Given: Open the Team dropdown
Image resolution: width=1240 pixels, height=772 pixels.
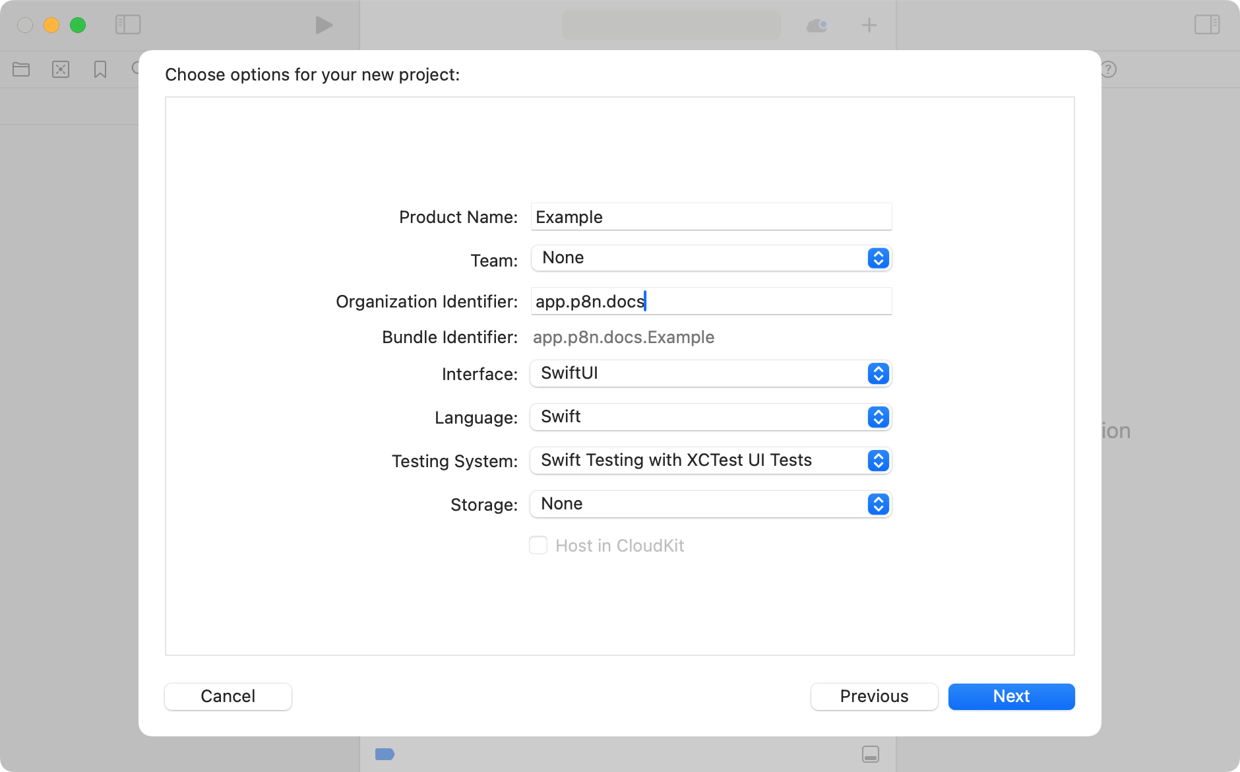Looking at the screenshot, I should tap(710, 258).
